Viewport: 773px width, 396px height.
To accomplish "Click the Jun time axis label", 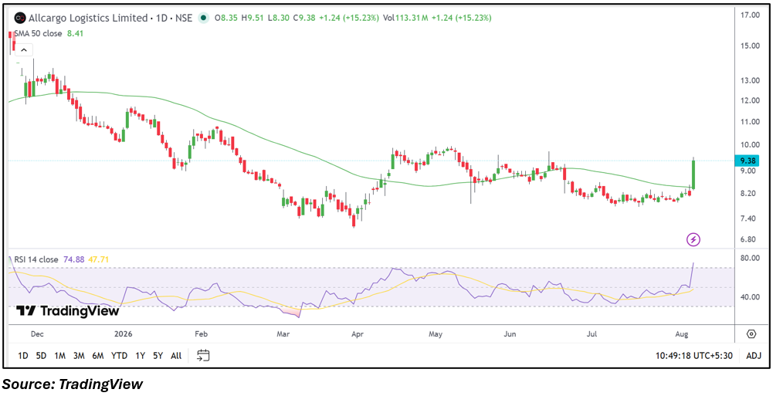I will 510,334.
